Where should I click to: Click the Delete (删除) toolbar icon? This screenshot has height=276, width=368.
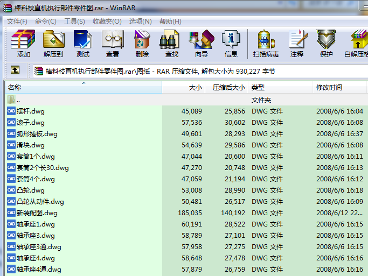[x=142, y=44]
